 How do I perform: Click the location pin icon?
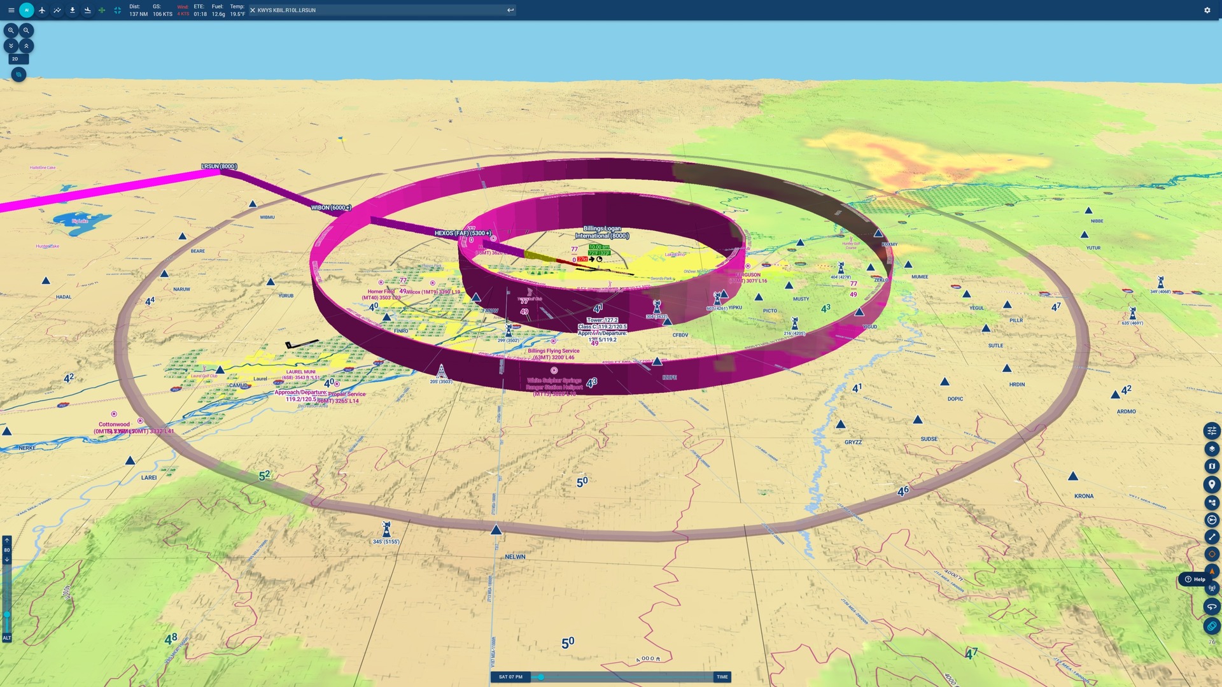click(x=1211, y=485)
